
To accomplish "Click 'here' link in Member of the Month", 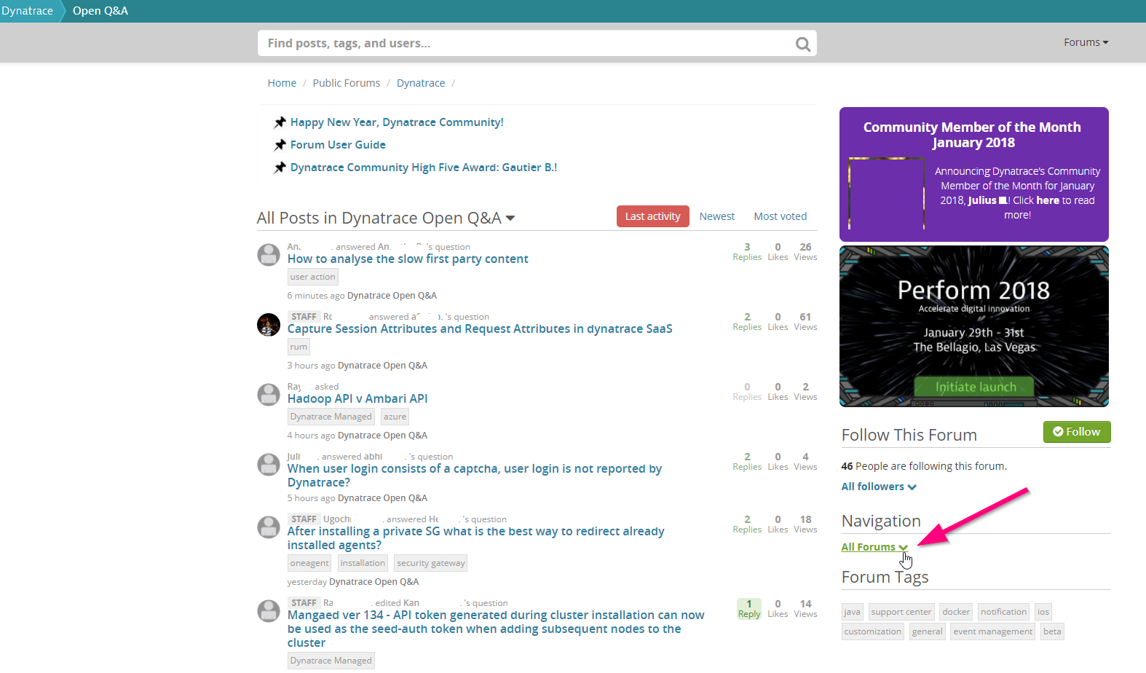I will pos(1048,200).
